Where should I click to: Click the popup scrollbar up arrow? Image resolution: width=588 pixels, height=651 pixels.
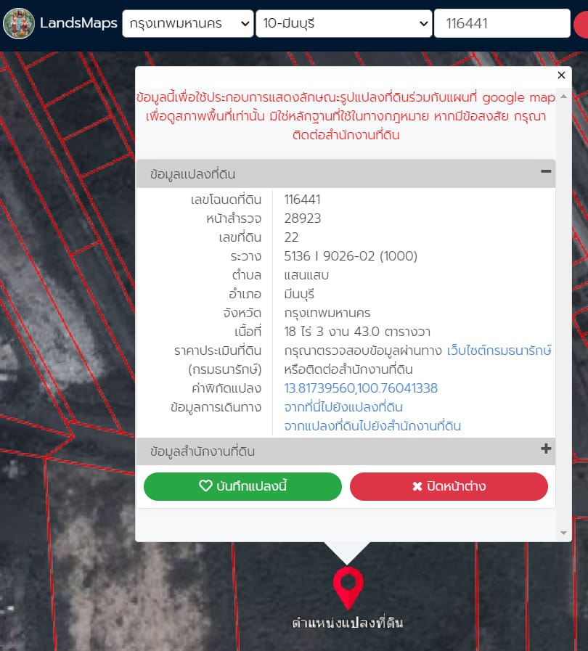tap(563, 97)
